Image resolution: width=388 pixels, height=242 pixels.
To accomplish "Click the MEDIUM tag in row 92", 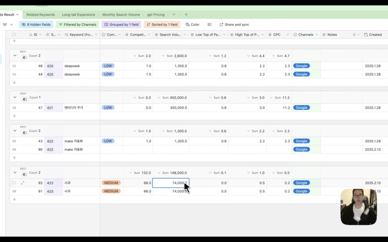I will [x=111, y=183].
